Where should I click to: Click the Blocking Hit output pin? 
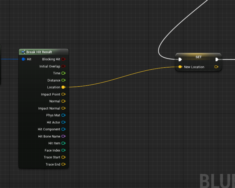[64, 59]
